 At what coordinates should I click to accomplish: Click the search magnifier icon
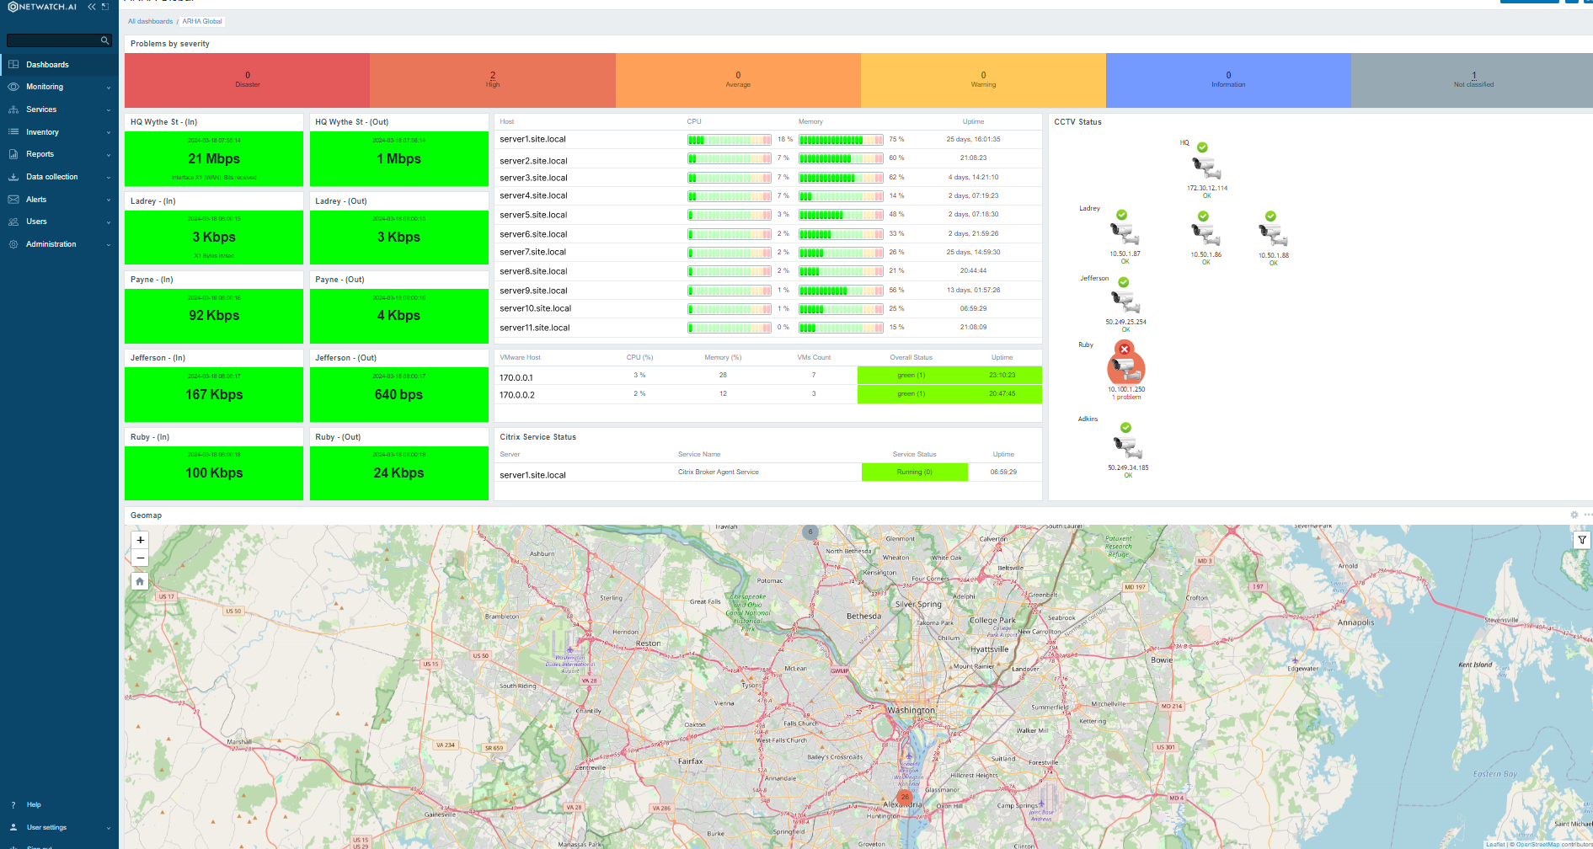[x=104, y=40]
